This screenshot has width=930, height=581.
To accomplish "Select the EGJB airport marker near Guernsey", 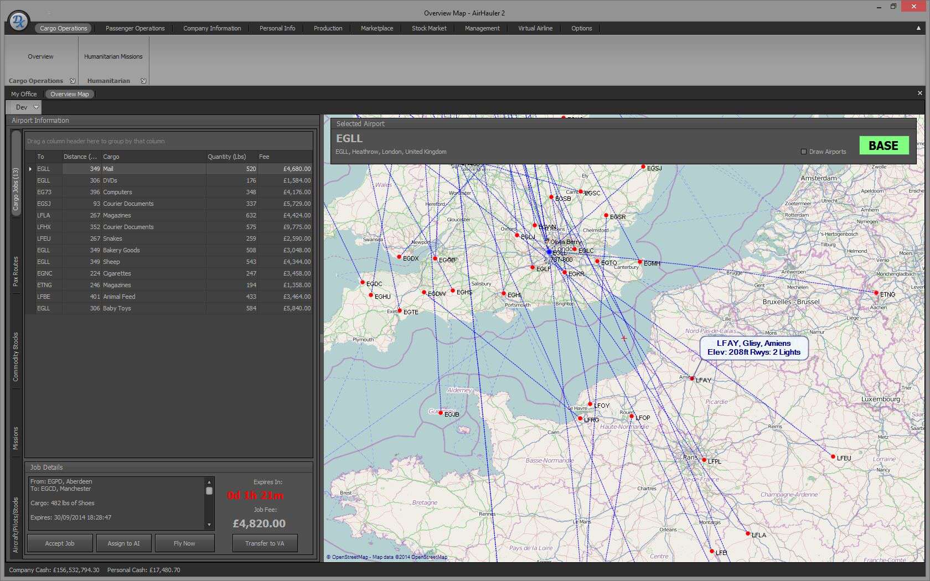I will tap(441, 413).
